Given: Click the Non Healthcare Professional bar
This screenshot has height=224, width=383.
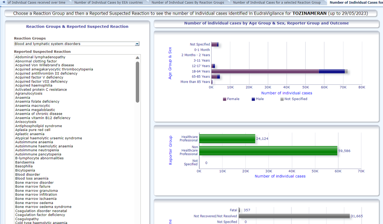Looking at the screenshot, I should point(268,151).
